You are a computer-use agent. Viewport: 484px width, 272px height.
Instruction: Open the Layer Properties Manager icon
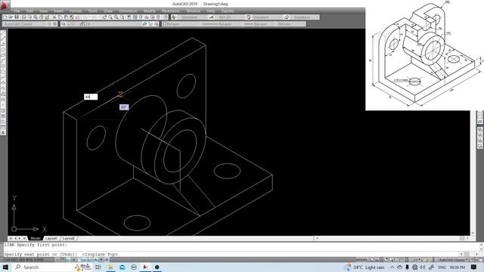tap(64, 23)
